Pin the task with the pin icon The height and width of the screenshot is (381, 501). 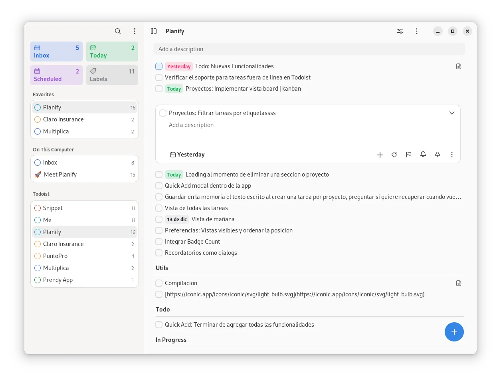438,155
